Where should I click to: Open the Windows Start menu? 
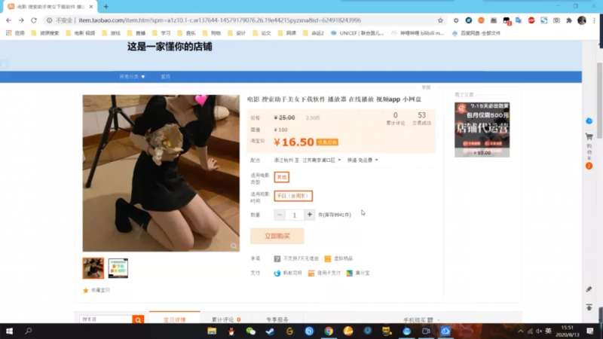[x=9, y=331]
